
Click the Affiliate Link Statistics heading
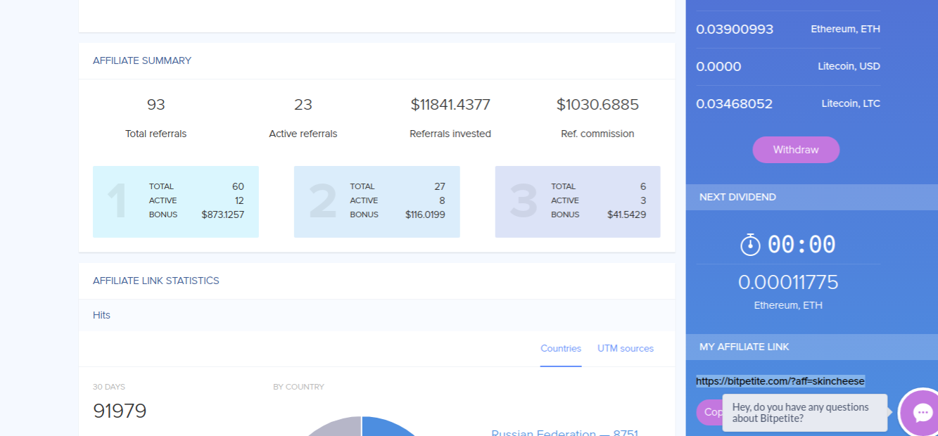[156, 281]
